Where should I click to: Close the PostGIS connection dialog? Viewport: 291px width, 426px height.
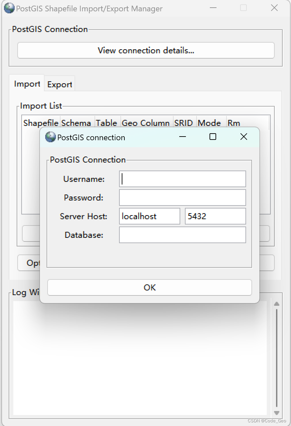point(244,137)
